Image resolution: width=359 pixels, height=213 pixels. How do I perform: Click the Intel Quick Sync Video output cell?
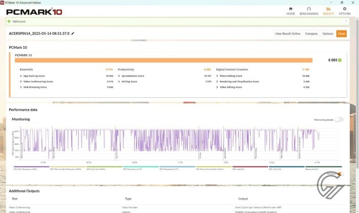point(258,207)
